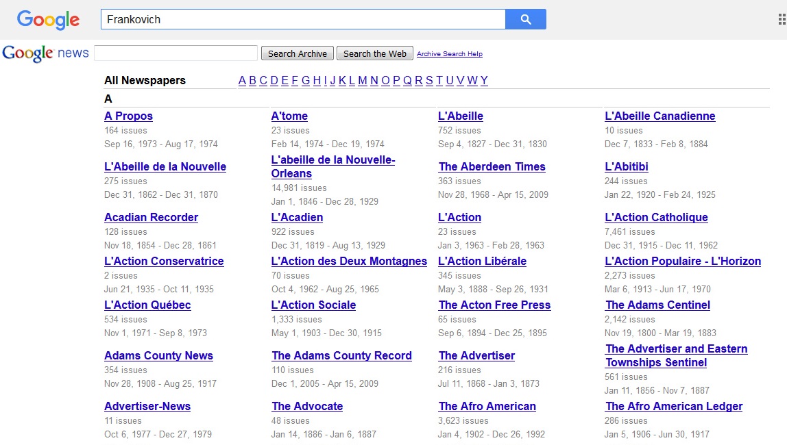The image size is (787, 445).
Task: Open the Archive Search Help link
Action: click(x=449, y=54)
